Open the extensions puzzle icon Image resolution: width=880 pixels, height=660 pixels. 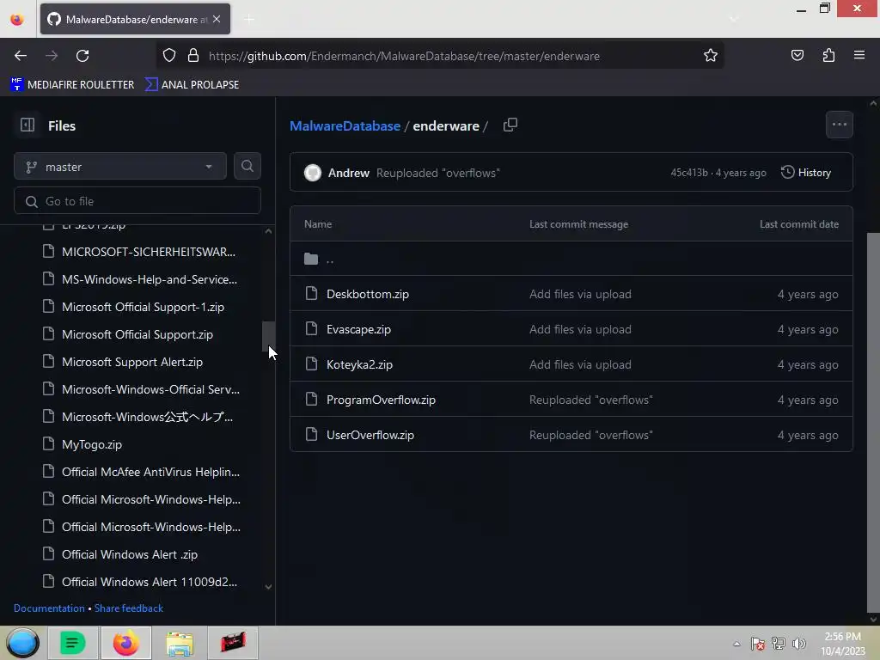tap(828, 56)
